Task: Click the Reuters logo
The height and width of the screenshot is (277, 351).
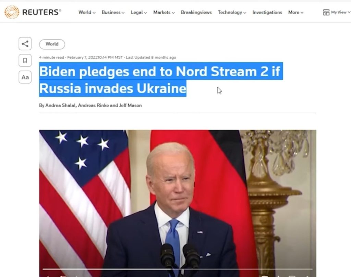Action: 33,12
